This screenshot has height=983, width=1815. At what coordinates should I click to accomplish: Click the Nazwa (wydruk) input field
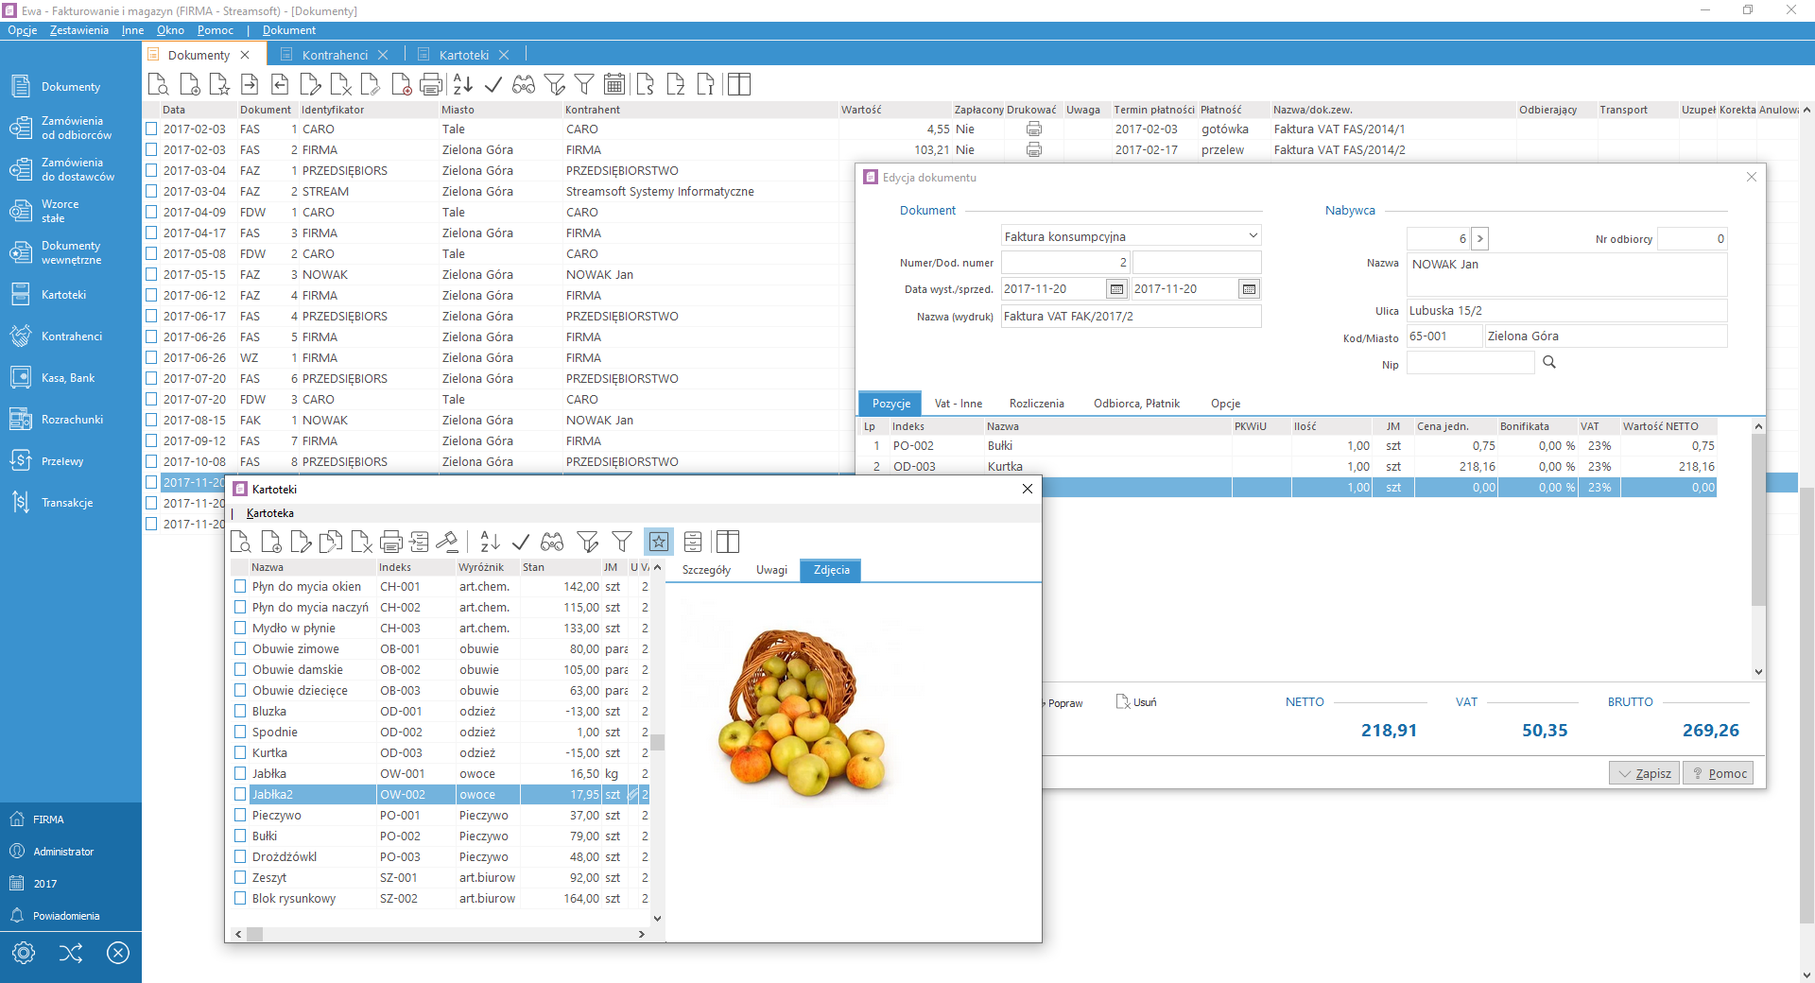(1131, 317)
